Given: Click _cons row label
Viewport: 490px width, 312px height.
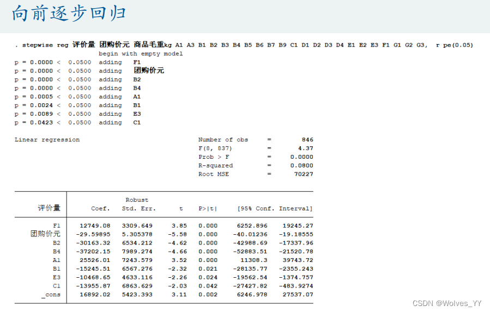Looking at the screenshot, I should (51, 295).
